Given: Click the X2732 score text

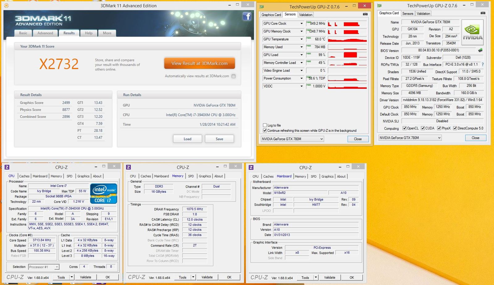Looking at the screenshot, I should click(59, 64).
